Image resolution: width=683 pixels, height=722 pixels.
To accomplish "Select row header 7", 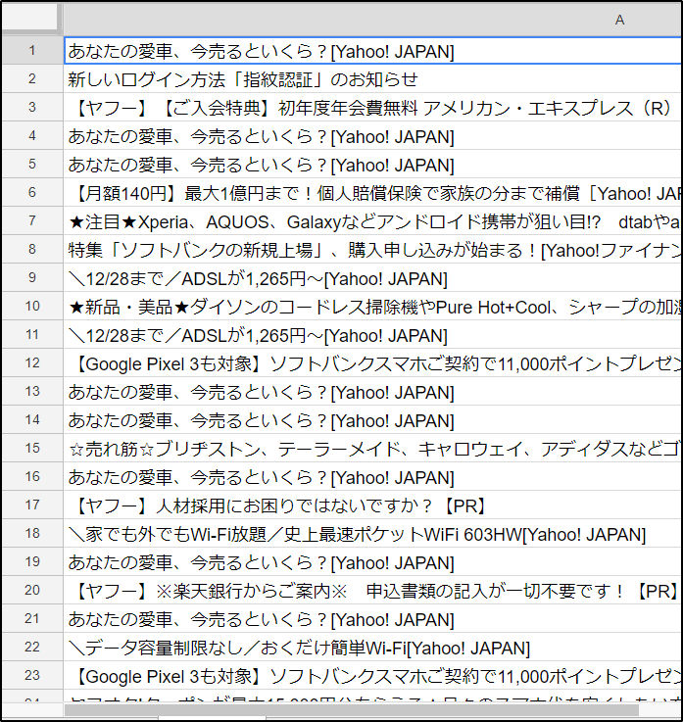I will 32,221.
